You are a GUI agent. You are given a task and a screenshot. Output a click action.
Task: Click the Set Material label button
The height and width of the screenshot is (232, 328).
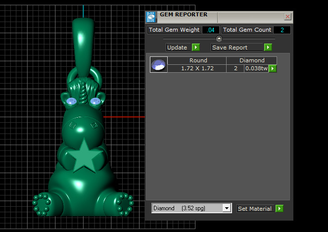[255, 209]
